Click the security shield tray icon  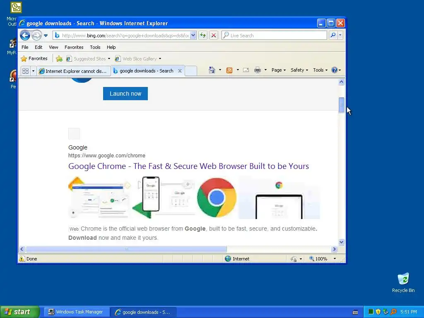(x=378, y=312)
